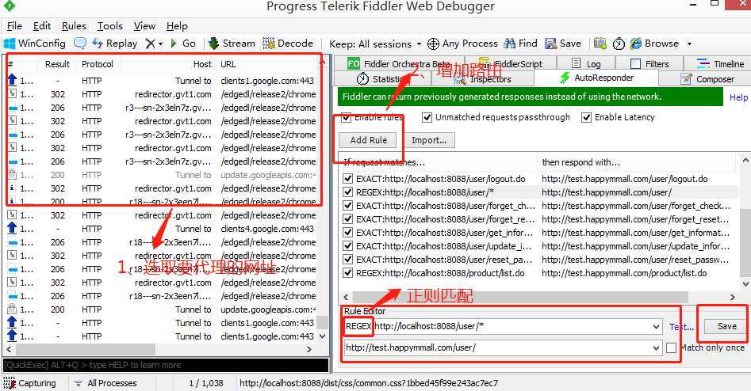The image size is (751, 391).
Task: Open the Edit menu
Action: (x=42, y=26)
